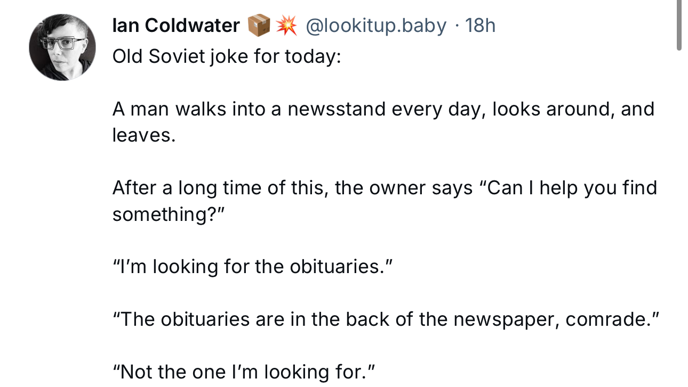Click the collision explosion emoji beside the name

coord(286,26)
